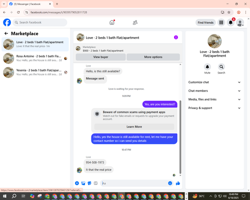The width and height of the screenshot is (250, 200).
Task: Open the volume control in system tray
Action: pos(224,196)
